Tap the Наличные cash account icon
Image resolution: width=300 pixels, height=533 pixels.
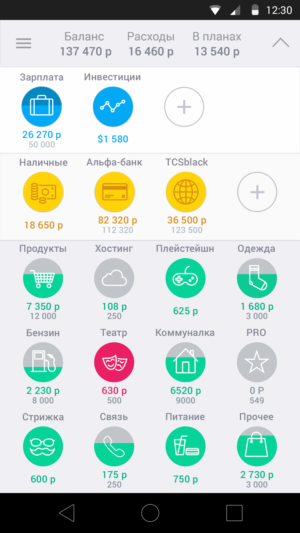click(43, 192)
